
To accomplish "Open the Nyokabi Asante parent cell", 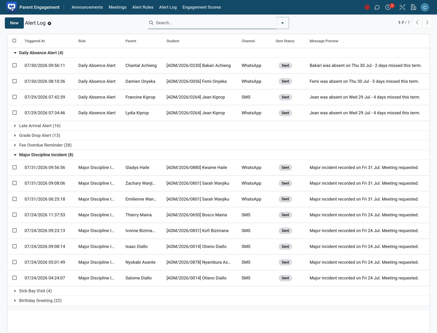I will (x=140, y=262).
